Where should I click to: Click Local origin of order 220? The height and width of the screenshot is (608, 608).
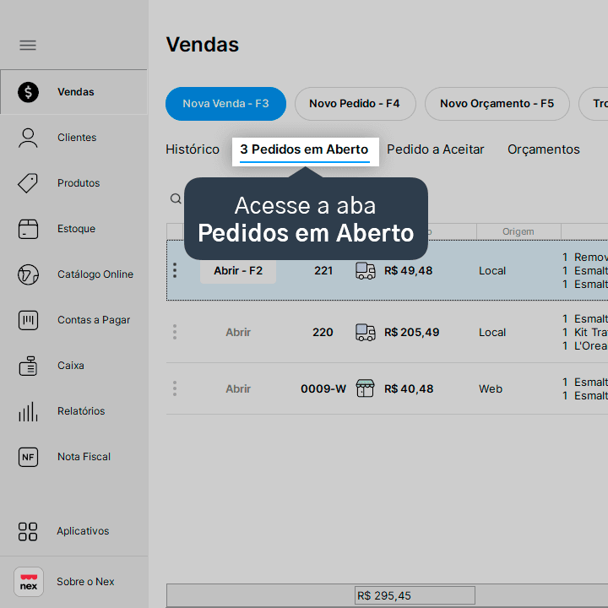point(492,333)
